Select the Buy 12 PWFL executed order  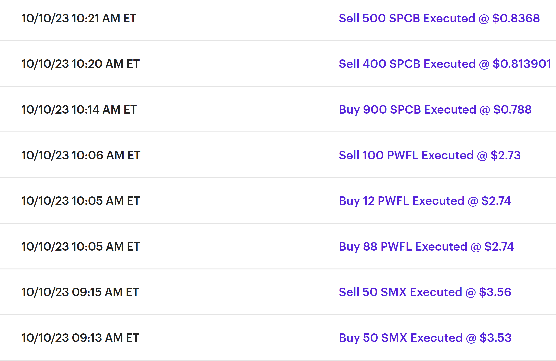point(425,201)
